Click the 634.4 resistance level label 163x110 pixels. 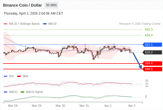[149, 35]
